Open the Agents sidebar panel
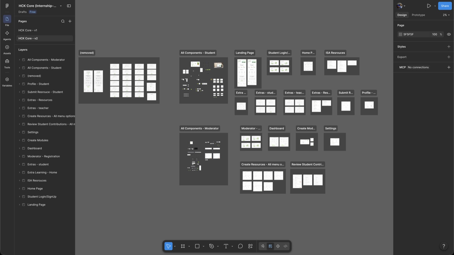454x255 pixels. (x=7, y=33)
